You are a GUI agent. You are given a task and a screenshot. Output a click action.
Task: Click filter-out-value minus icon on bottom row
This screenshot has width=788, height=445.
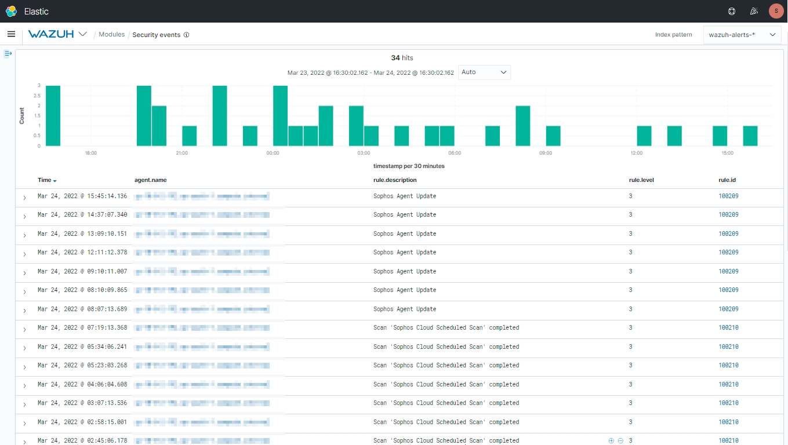tap(620, 441)
